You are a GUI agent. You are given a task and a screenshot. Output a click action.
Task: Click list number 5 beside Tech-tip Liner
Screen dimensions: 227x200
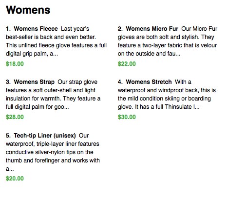[8, 136]
